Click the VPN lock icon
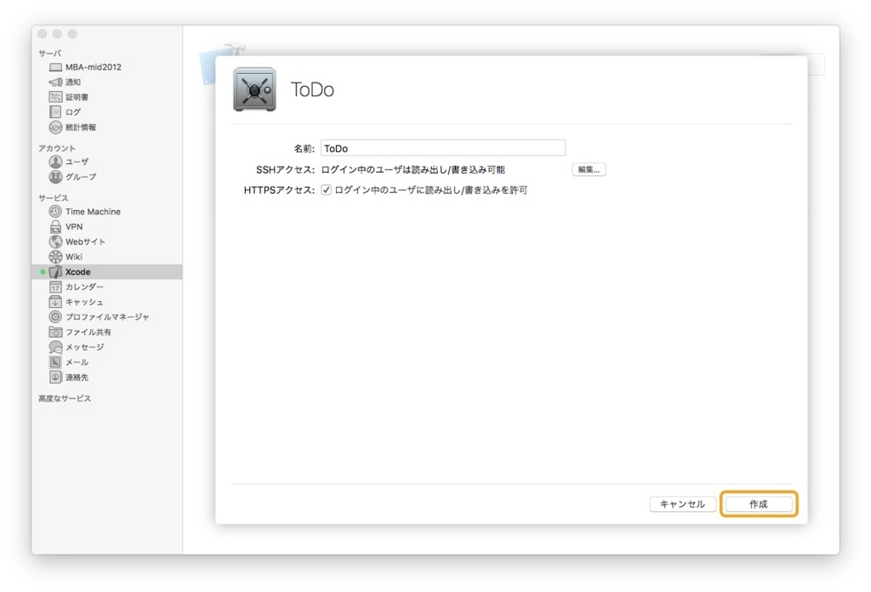This screenshot has width=871, height=592. coord(55,226)
